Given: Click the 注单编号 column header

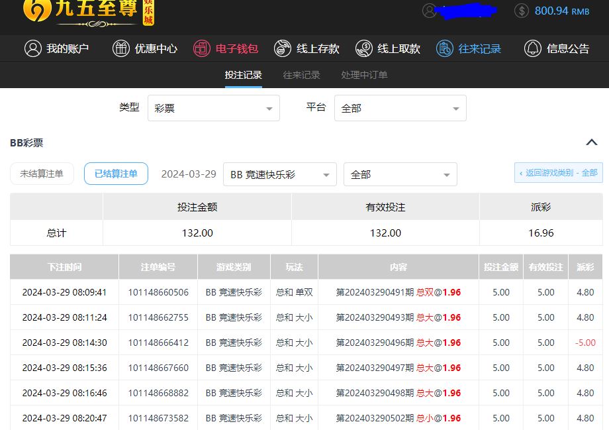Looking at the screenshot, I should (158, 267).
